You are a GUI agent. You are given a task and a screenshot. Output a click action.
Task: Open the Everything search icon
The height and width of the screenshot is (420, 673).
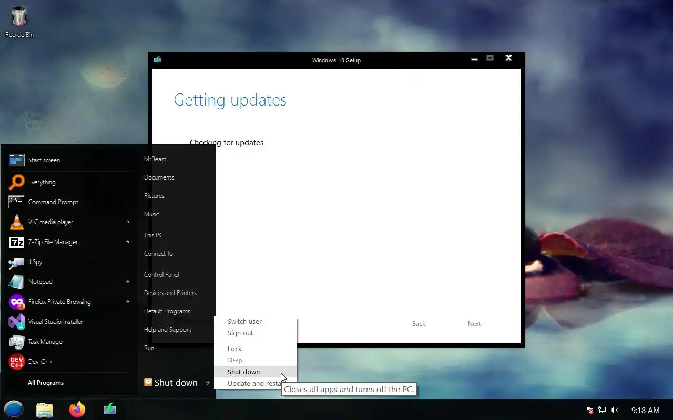coord(17,182)
